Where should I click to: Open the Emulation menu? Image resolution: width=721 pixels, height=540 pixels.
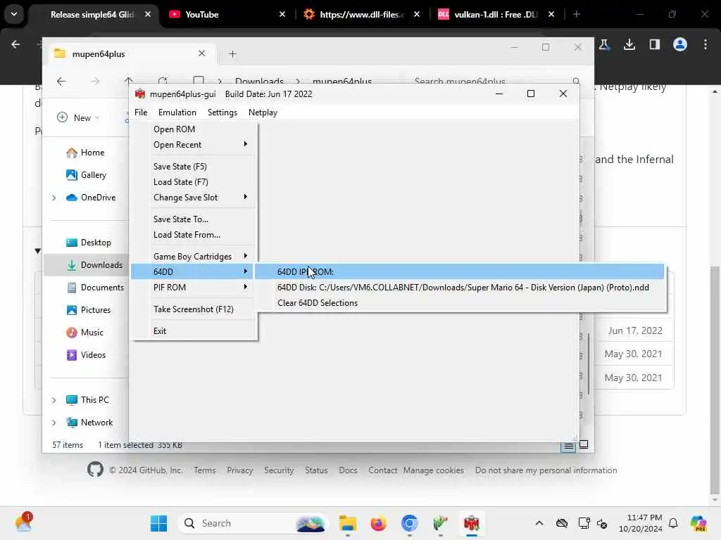pos(177,112)
